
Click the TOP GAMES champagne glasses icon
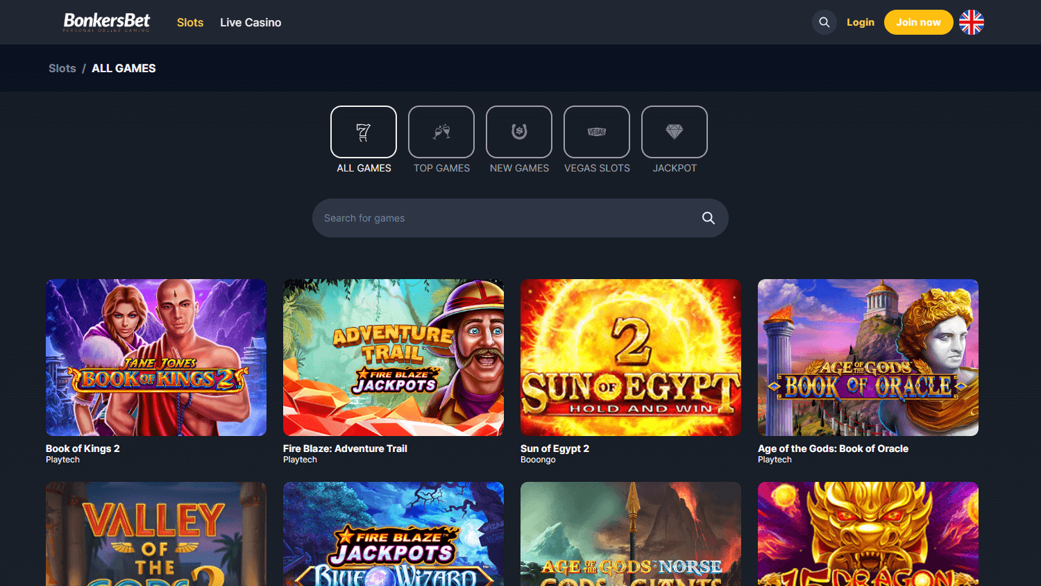click(441, 131)
